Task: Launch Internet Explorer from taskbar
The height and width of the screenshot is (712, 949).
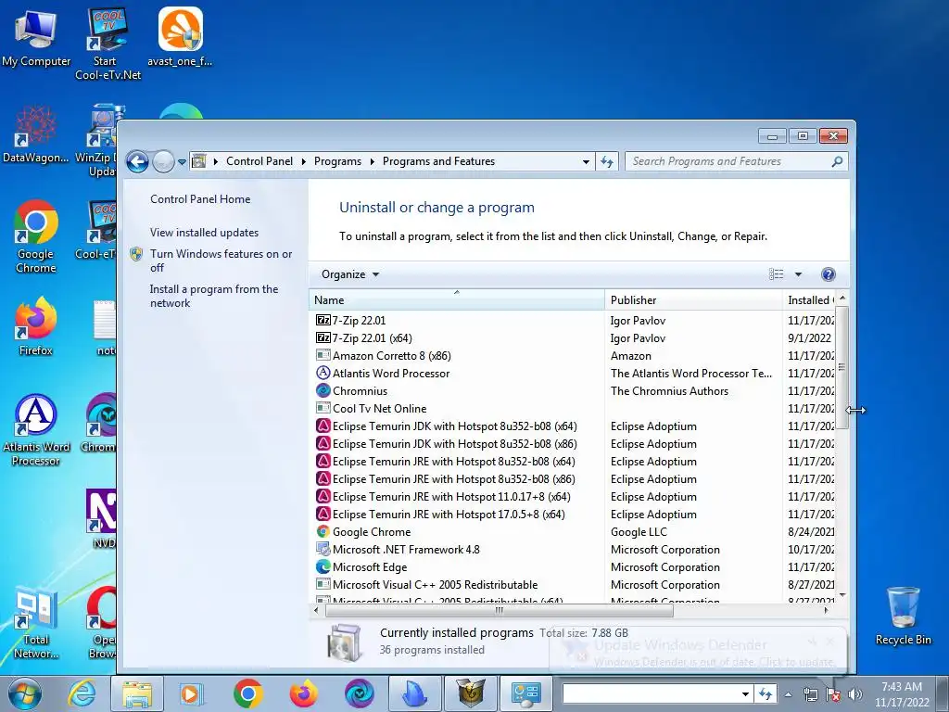Action: [82, 693]
